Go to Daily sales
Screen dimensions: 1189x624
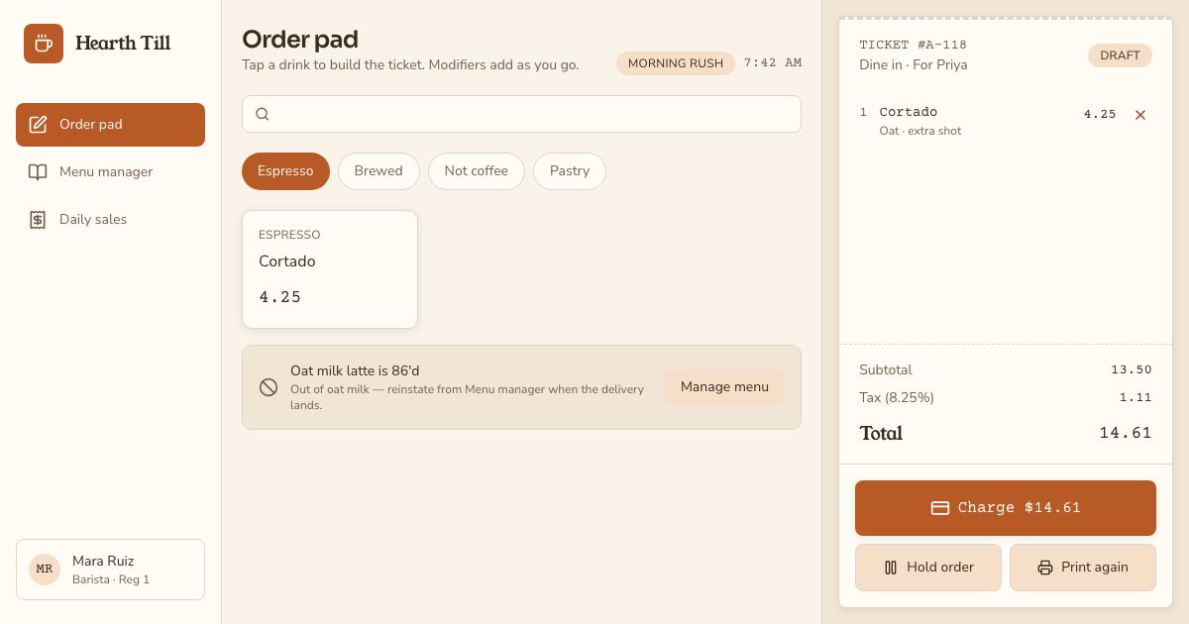click(x=110, y=220)
